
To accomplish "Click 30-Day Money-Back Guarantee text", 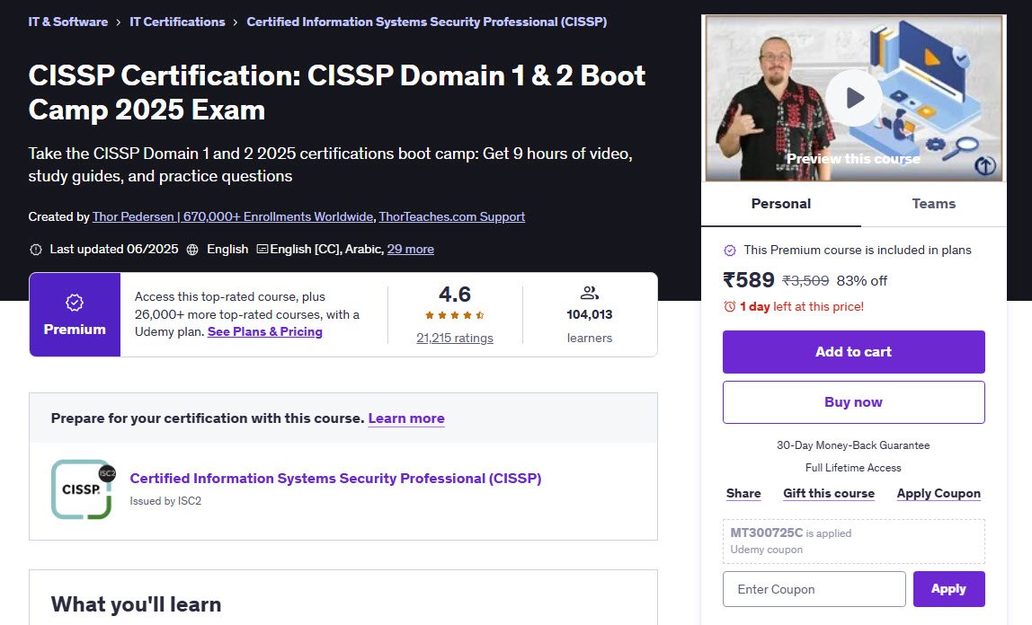I will click(x=853, y=445).
